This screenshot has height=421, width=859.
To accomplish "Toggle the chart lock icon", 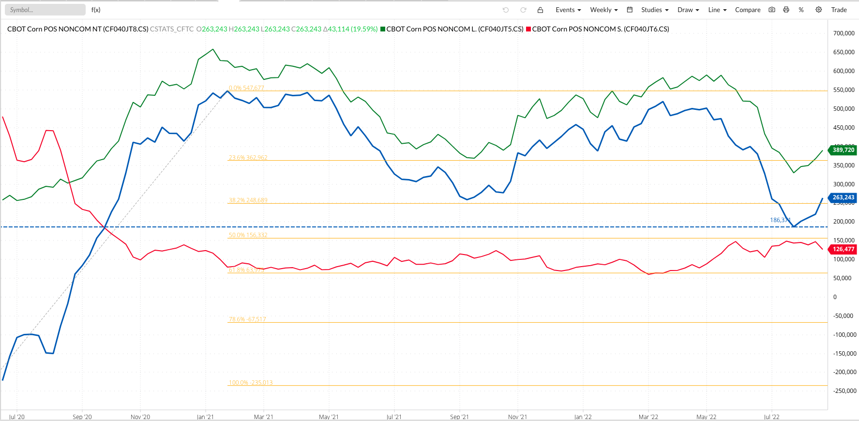I will [x=541, y=10].
